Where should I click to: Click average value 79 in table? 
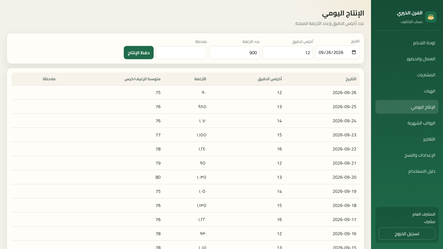pyautogui.click(x=158, y=163)
